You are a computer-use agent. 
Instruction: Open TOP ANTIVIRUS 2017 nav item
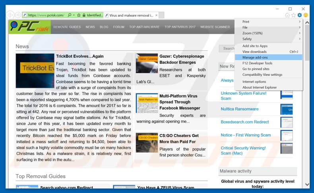tap(180, 27)
